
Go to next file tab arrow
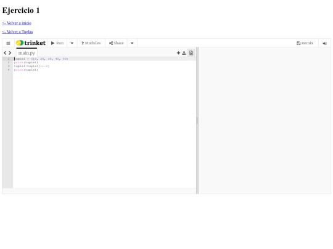click(x=10, y=53)
